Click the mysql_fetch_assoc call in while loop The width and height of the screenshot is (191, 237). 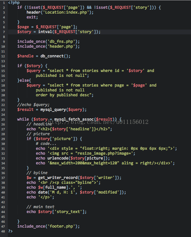[74, 119]
